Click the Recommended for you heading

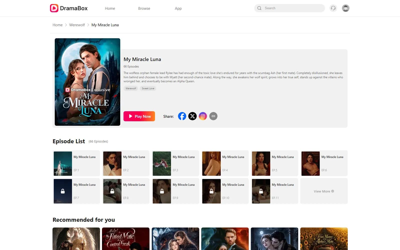pos(84,220)
